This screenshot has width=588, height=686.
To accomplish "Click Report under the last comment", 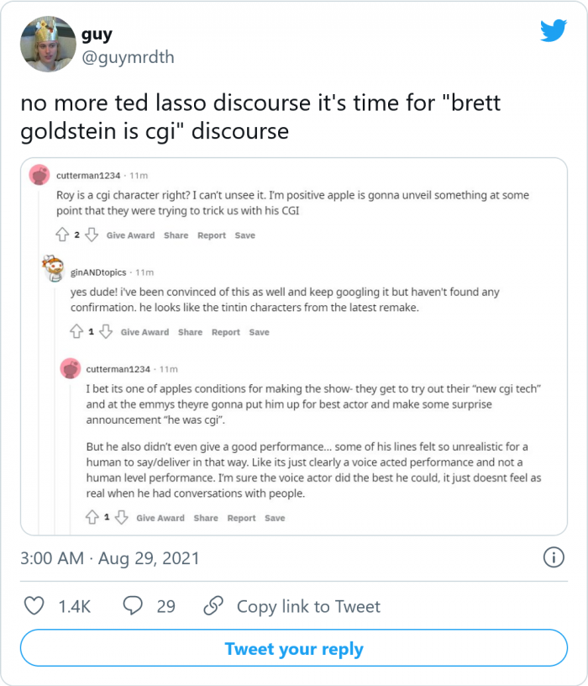I will coord(241,518).
